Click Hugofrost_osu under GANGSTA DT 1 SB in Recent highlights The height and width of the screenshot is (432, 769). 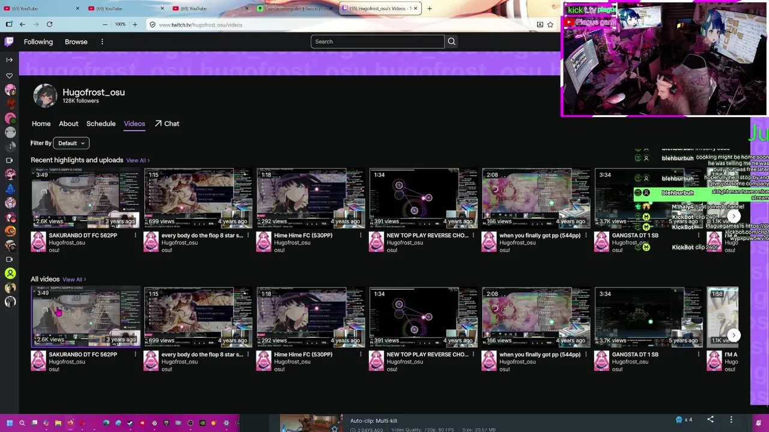630,243
